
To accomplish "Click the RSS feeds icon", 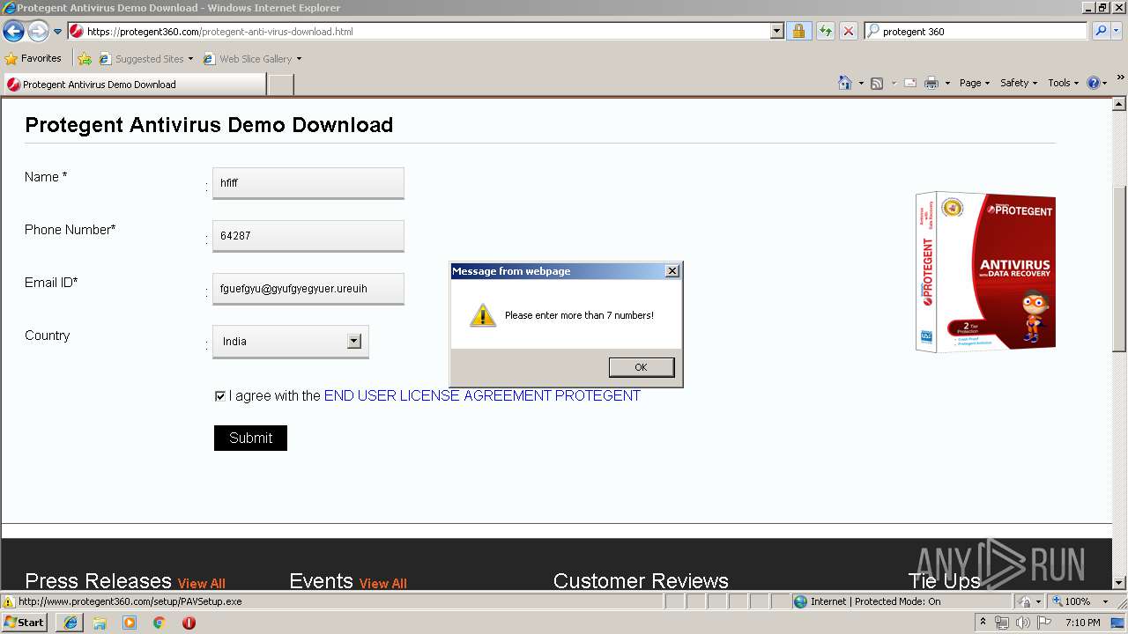I will point(877,83).
